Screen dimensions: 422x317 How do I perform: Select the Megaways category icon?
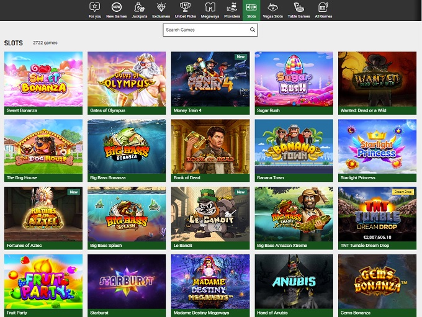tap(210, 7)
